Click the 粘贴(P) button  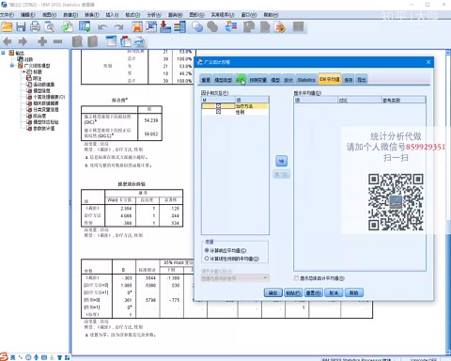pyautogui.click(x=293, y=292)
